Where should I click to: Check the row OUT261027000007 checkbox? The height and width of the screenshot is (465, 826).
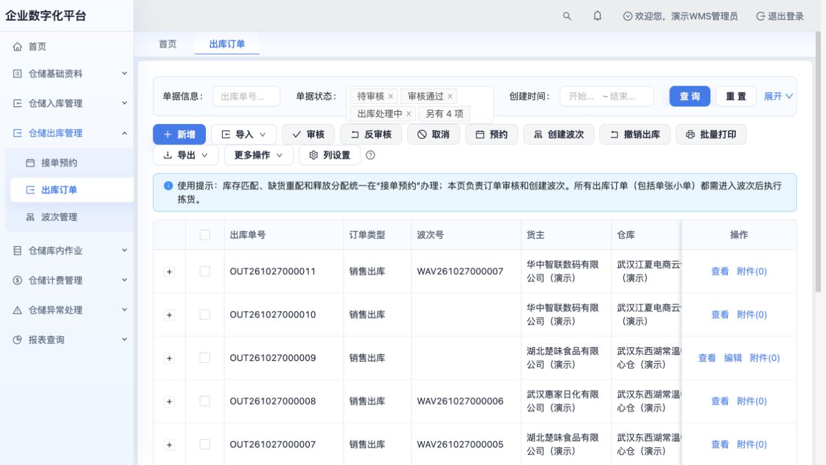(x=205, y=444)
